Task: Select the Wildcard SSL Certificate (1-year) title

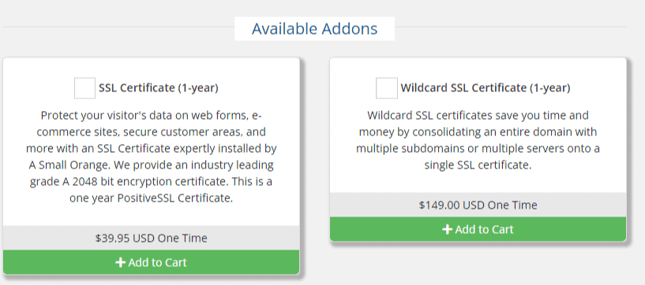Action: [486, 88]
